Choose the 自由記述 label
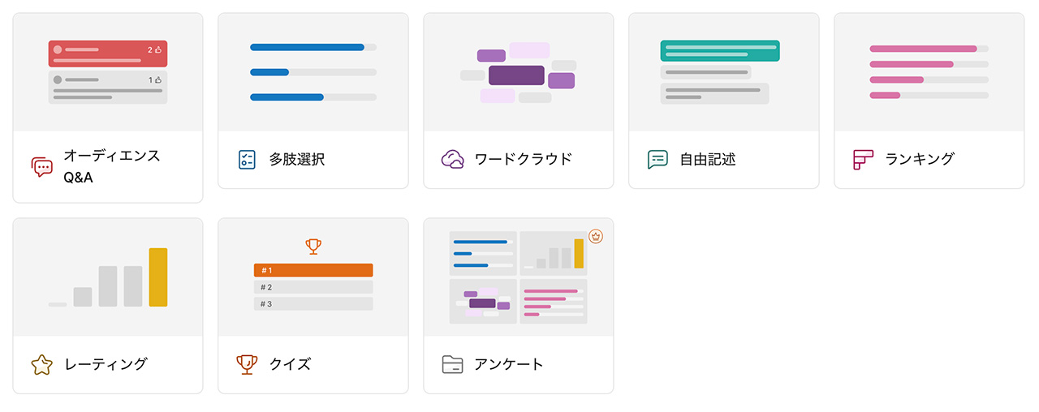1039x412 pixels. (708, 159)
